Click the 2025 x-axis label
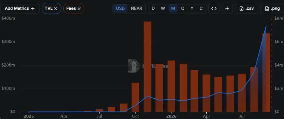Image resolution: width=284 pixels, height=119 pixels. pos(29,116)
